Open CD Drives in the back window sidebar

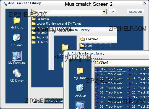(x=17, y=76)
